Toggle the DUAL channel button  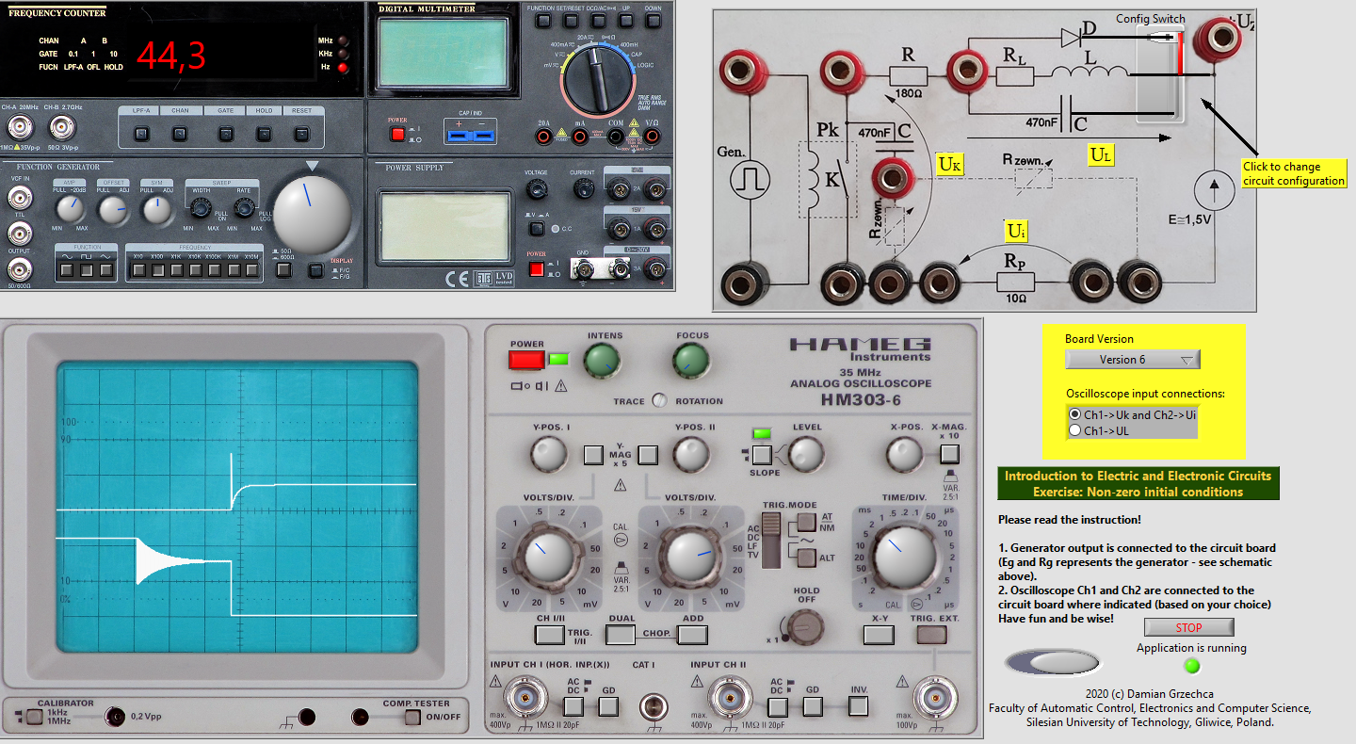click(621, 634)
